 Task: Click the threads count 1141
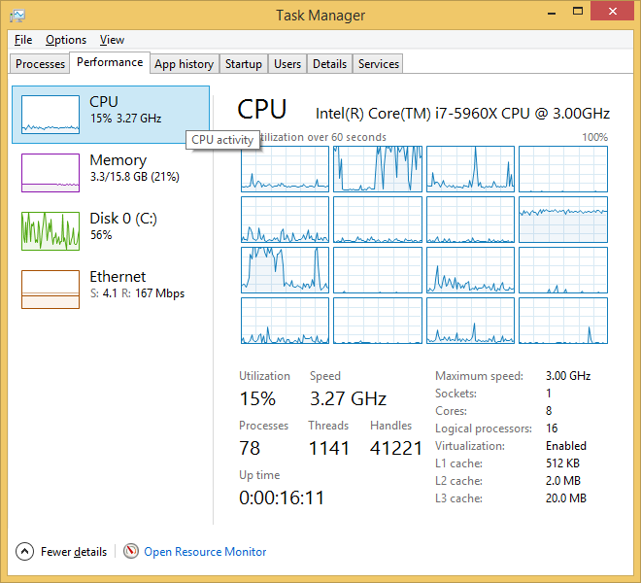click(329, 448)
